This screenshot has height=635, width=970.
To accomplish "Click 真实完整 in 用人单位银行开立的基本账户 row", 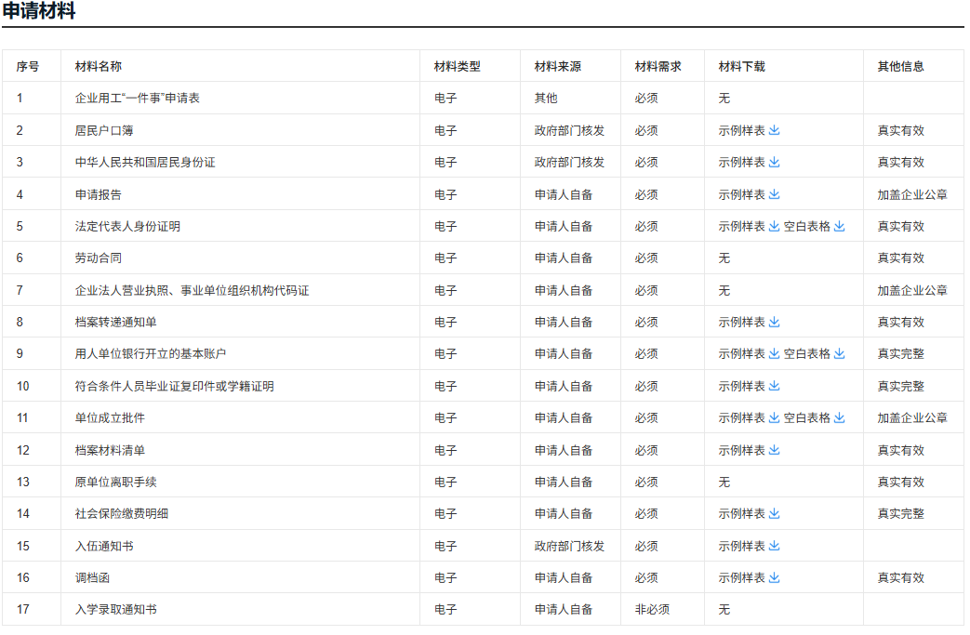I will pos(900,353).
